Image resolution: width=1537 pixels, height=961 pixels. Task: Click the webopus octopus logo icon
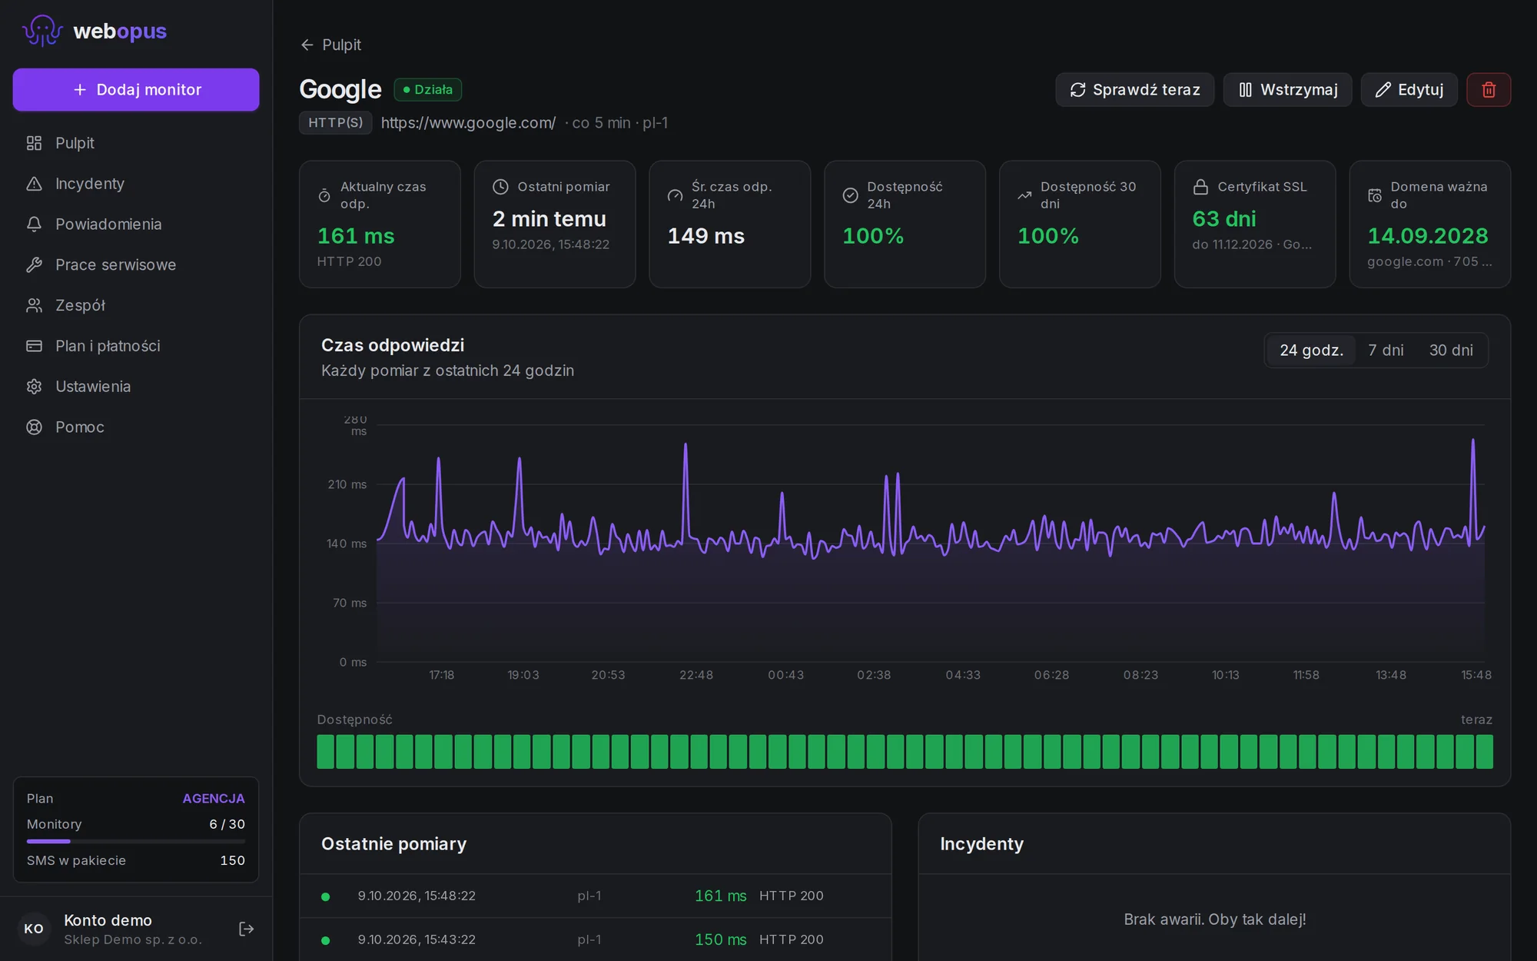[42, 31]
